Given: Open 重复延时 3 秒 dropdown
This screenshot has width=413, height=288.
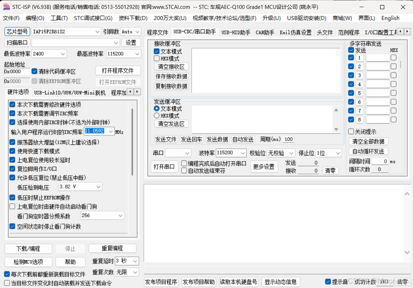Looking at the screenshot, I should coord(135,261).
